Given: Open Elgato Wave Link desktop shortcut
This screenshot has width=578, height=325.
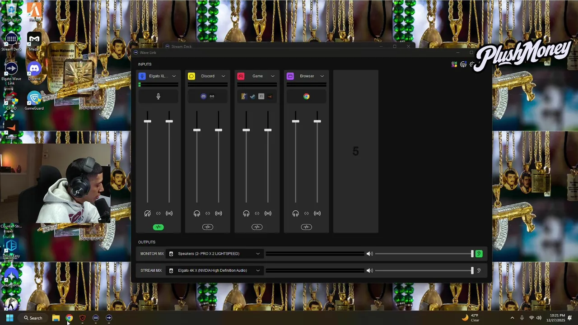Looking at the screenshot, I should 11,74.
